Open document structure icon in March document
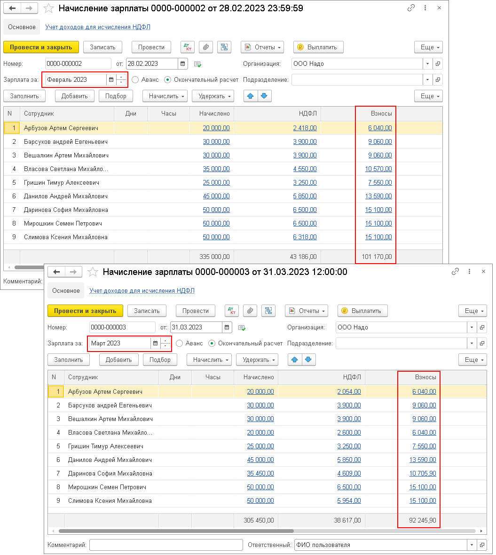This screenshot has width=496, height=555. point(268,311)
